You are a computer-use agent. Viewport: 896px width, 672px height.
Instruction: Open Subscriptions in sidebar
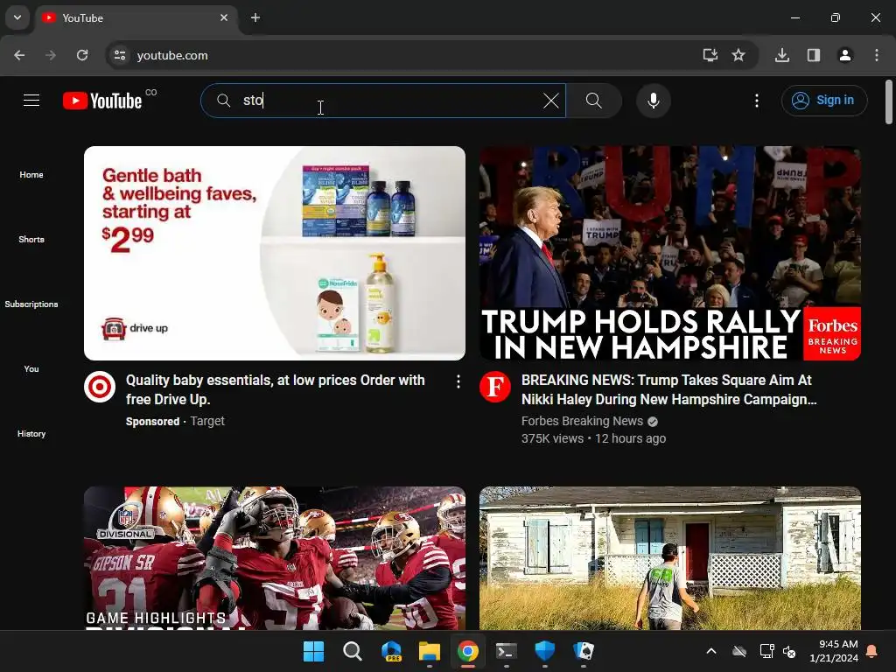(x=31, y=304)
